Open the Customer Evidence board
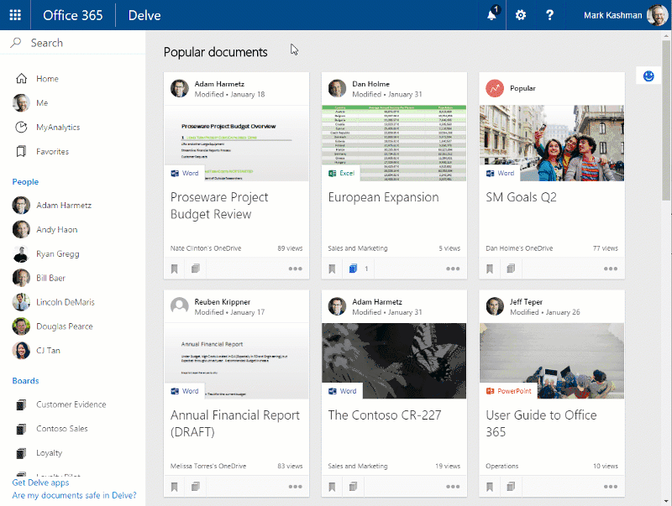This screenshot has height=506, width=672. point(71,404)
